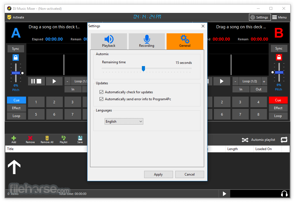Viewport: 295px width, 203px height.
Task: Click cue pad 1 on deck A
Action: [x=36, y=102]
